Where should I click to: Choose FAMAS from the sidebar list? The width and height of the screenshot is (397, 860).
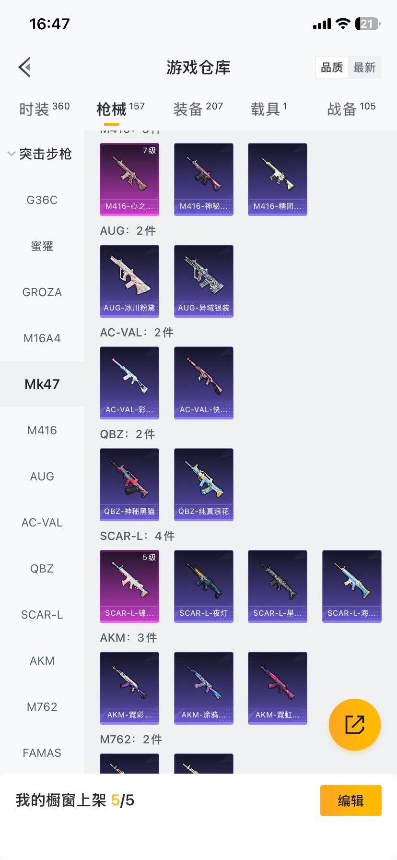coord(42,753)
